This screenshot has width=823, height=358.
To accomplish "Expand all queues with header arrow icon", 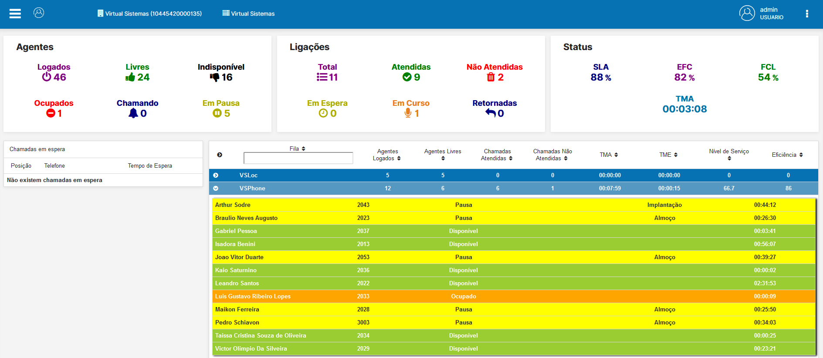I will (220, 155).
